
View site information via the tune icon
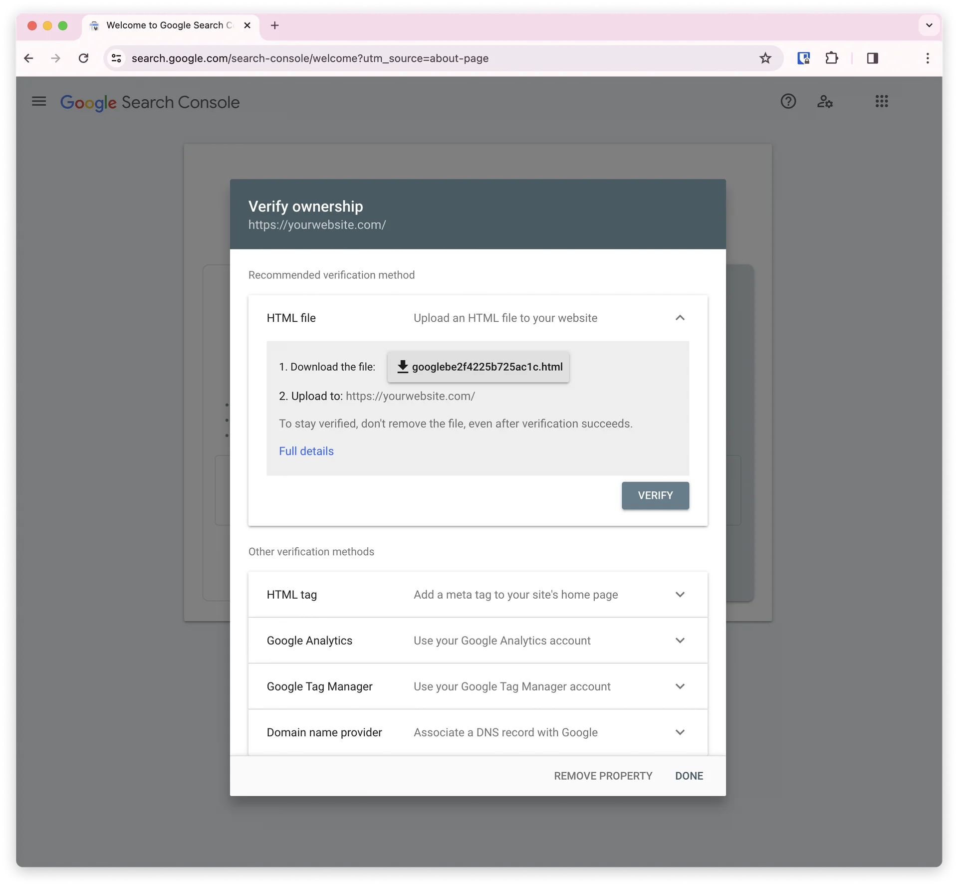point(116,58)
